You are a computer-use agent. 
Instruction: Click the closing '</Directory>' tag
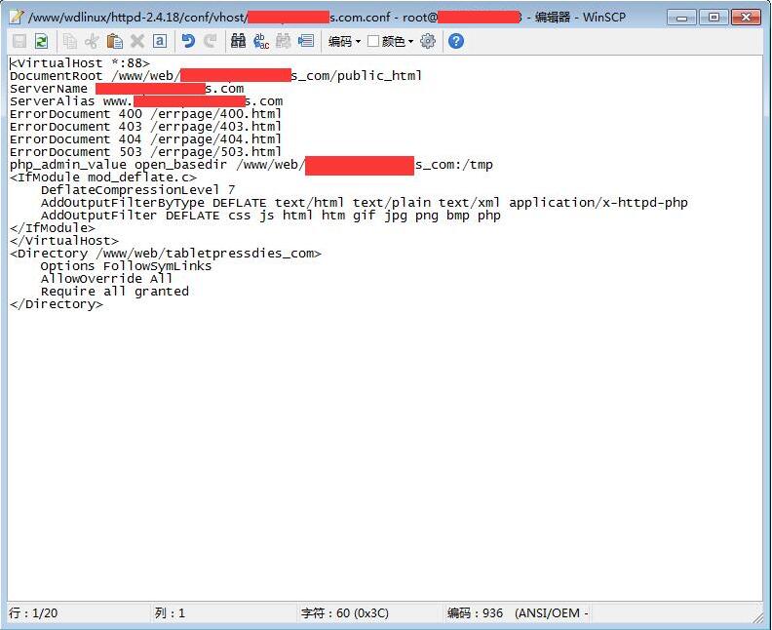click(x=57, y=304)
